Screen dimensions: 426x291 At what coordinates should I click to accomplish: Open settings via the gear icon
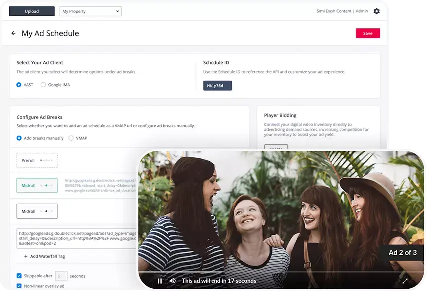[376, 11]
